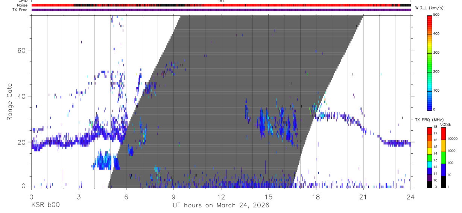
Task: Click the dark orange 16–17 MHz TX FRQ swatch
Action: coord(430,138)
